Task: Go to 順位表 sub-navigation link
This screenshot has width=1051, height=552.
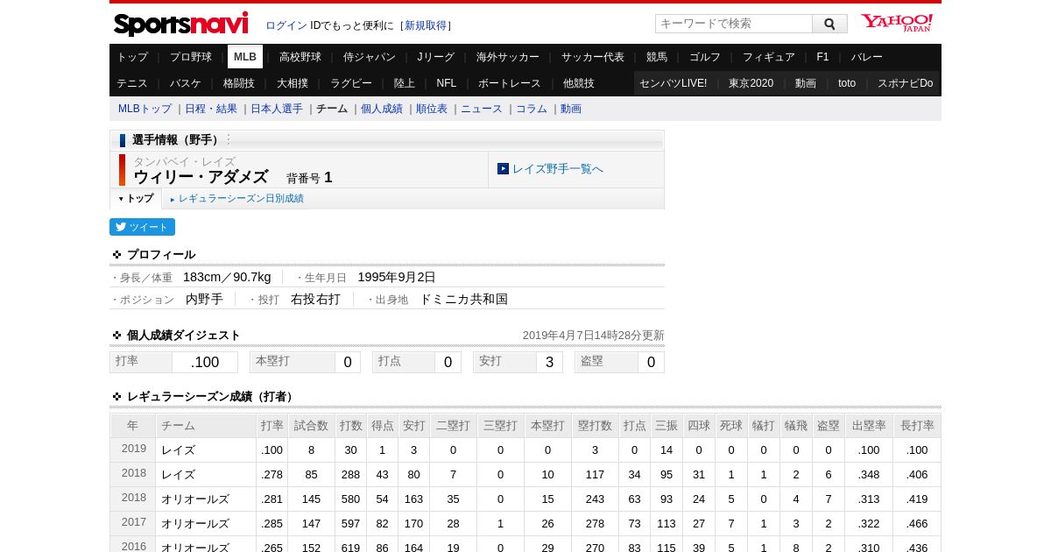Action: (432, 109)
